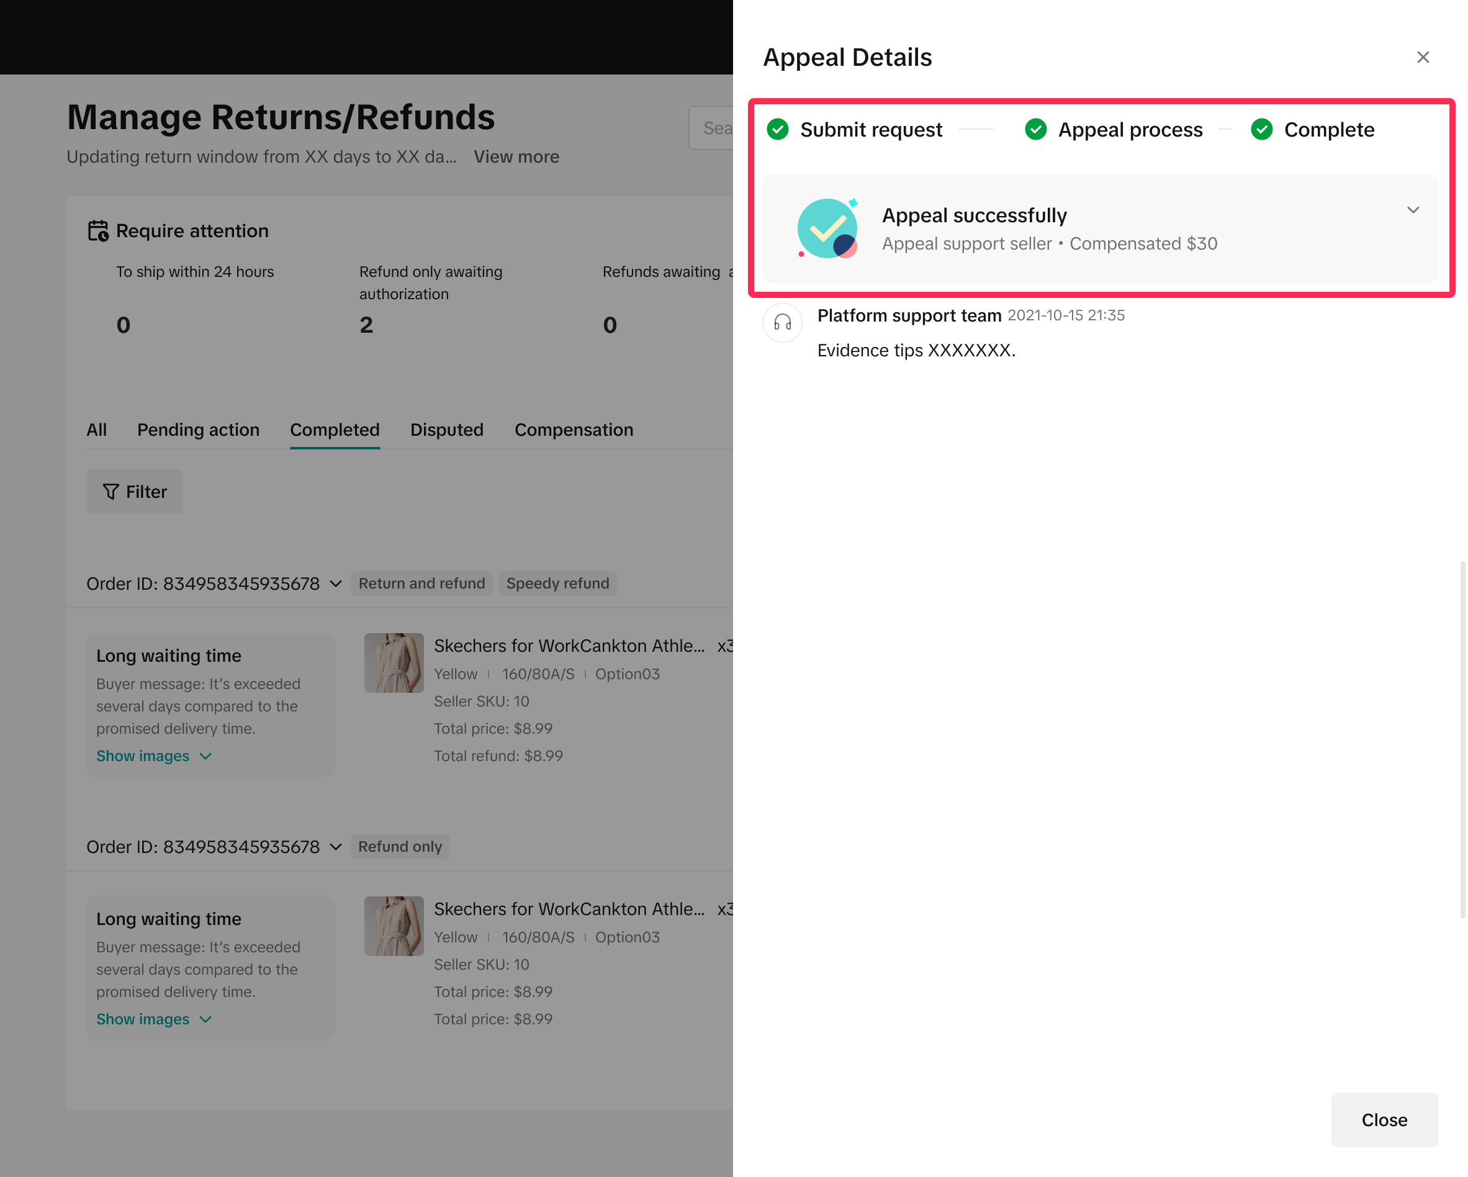Click the Platform support team headset avatar

click(782, 322)
